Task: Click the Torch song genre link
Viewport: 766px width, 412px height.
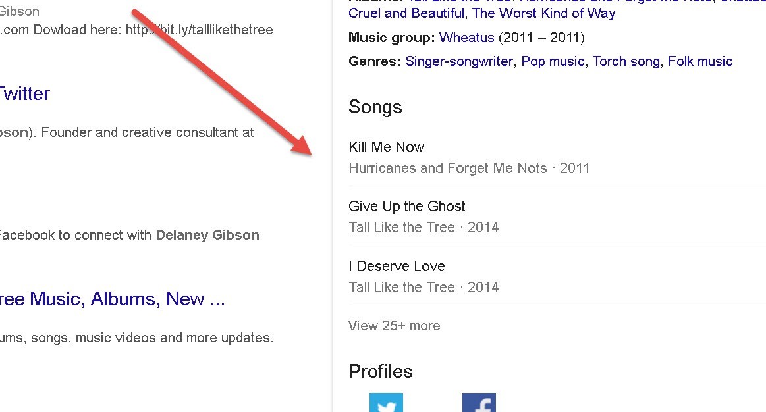Action: click(626, 61)
